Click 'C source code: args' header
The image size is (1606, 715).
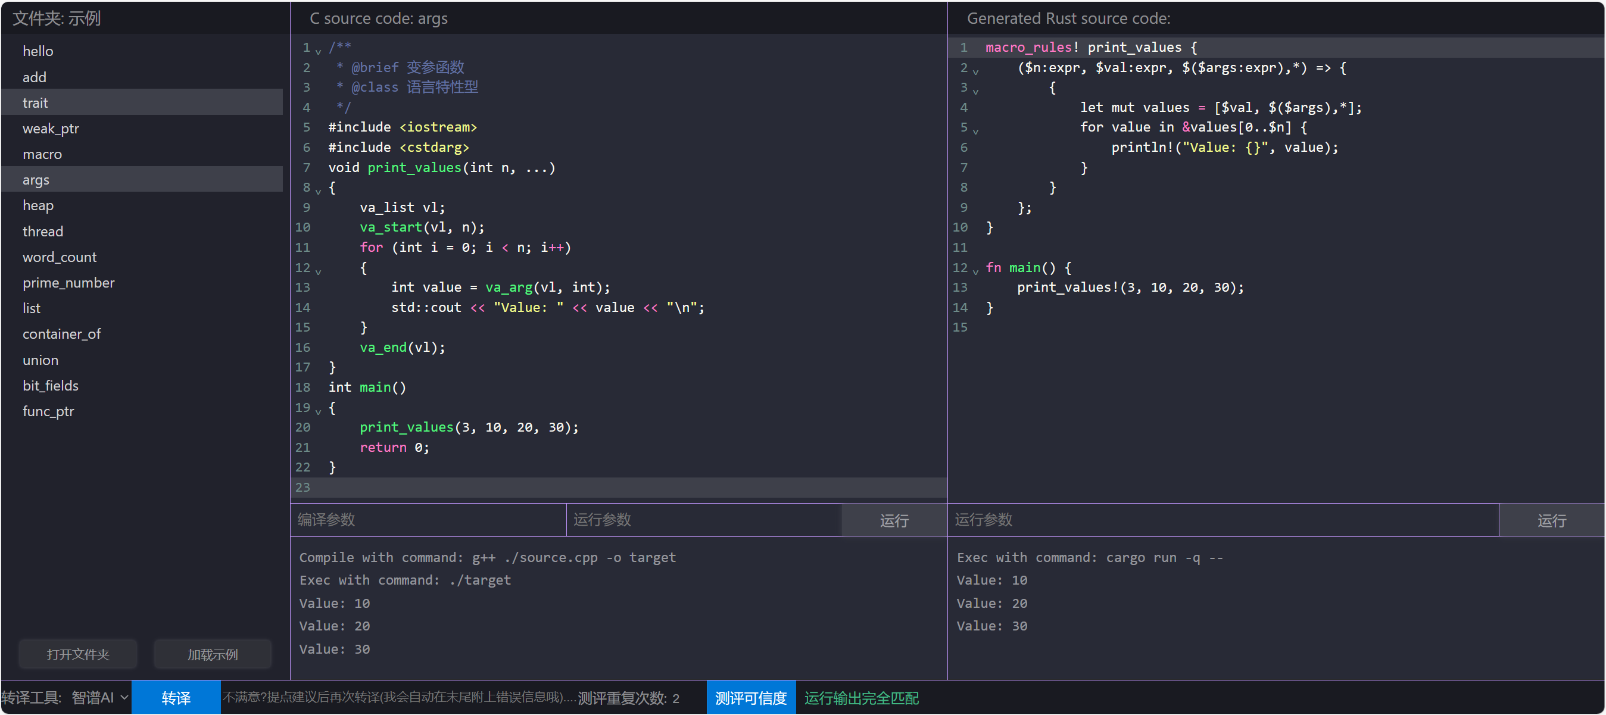[379, 18]
